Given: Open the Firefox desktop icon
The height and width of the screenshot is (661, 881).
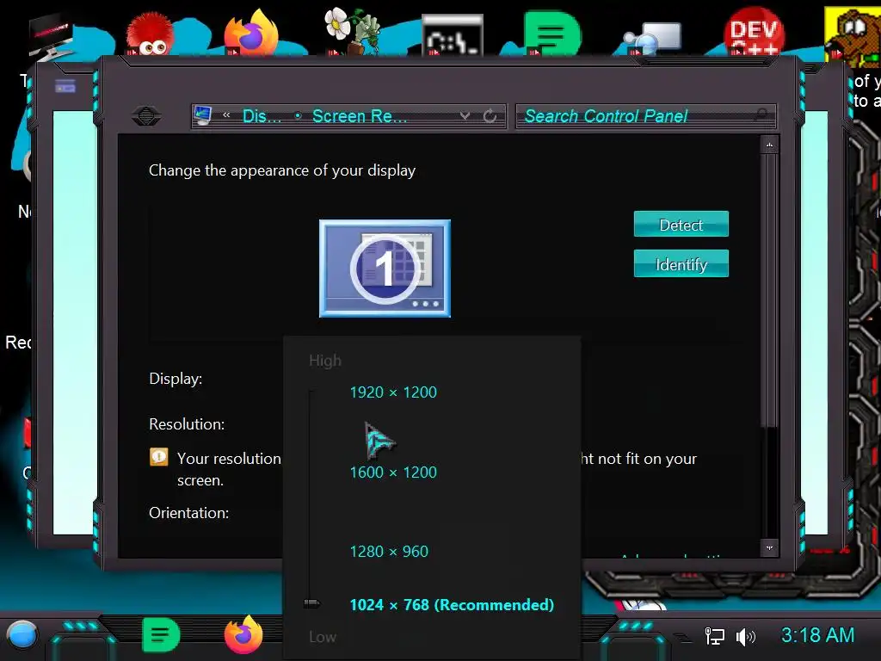Looking at the screenshot, I should point(252,33).
